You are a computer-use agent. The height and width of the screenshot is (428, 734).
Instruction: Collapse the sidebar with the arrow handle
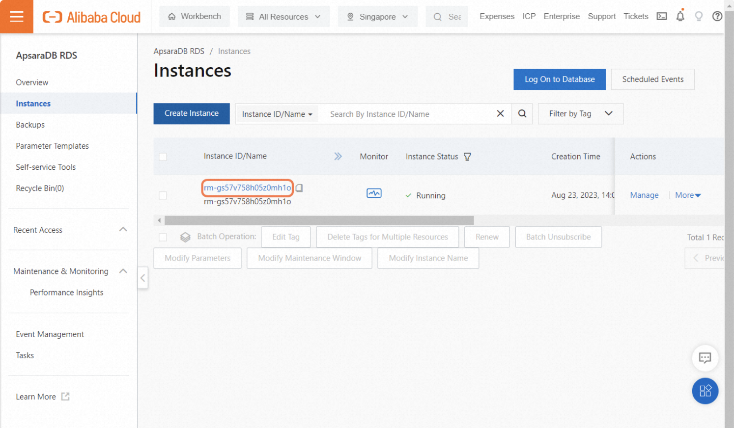142,278
